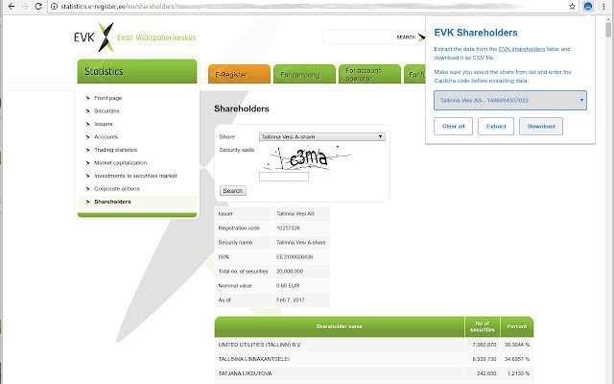Screen dimensions: 614x384
Task: Open the For account operator tab
Action: (x=369, y=74)
